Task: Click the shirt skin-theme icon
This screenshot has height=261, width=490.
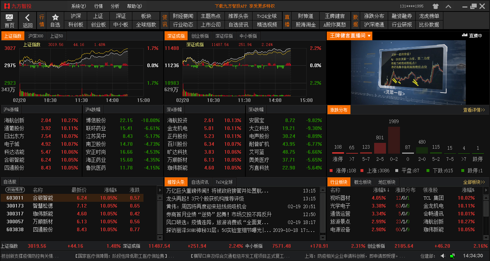Action: point(435,6)
